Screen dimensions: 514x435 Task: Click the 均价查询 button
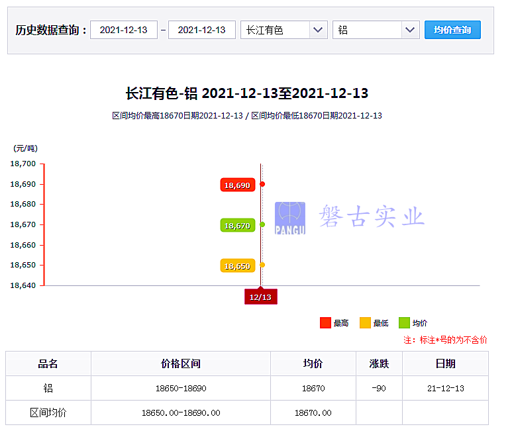pyautogui.click(x=452, y=30)
